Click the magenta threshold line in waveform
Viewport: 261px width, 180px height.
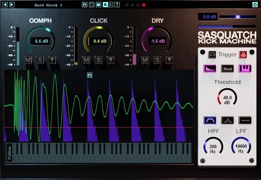pos(99,127)
